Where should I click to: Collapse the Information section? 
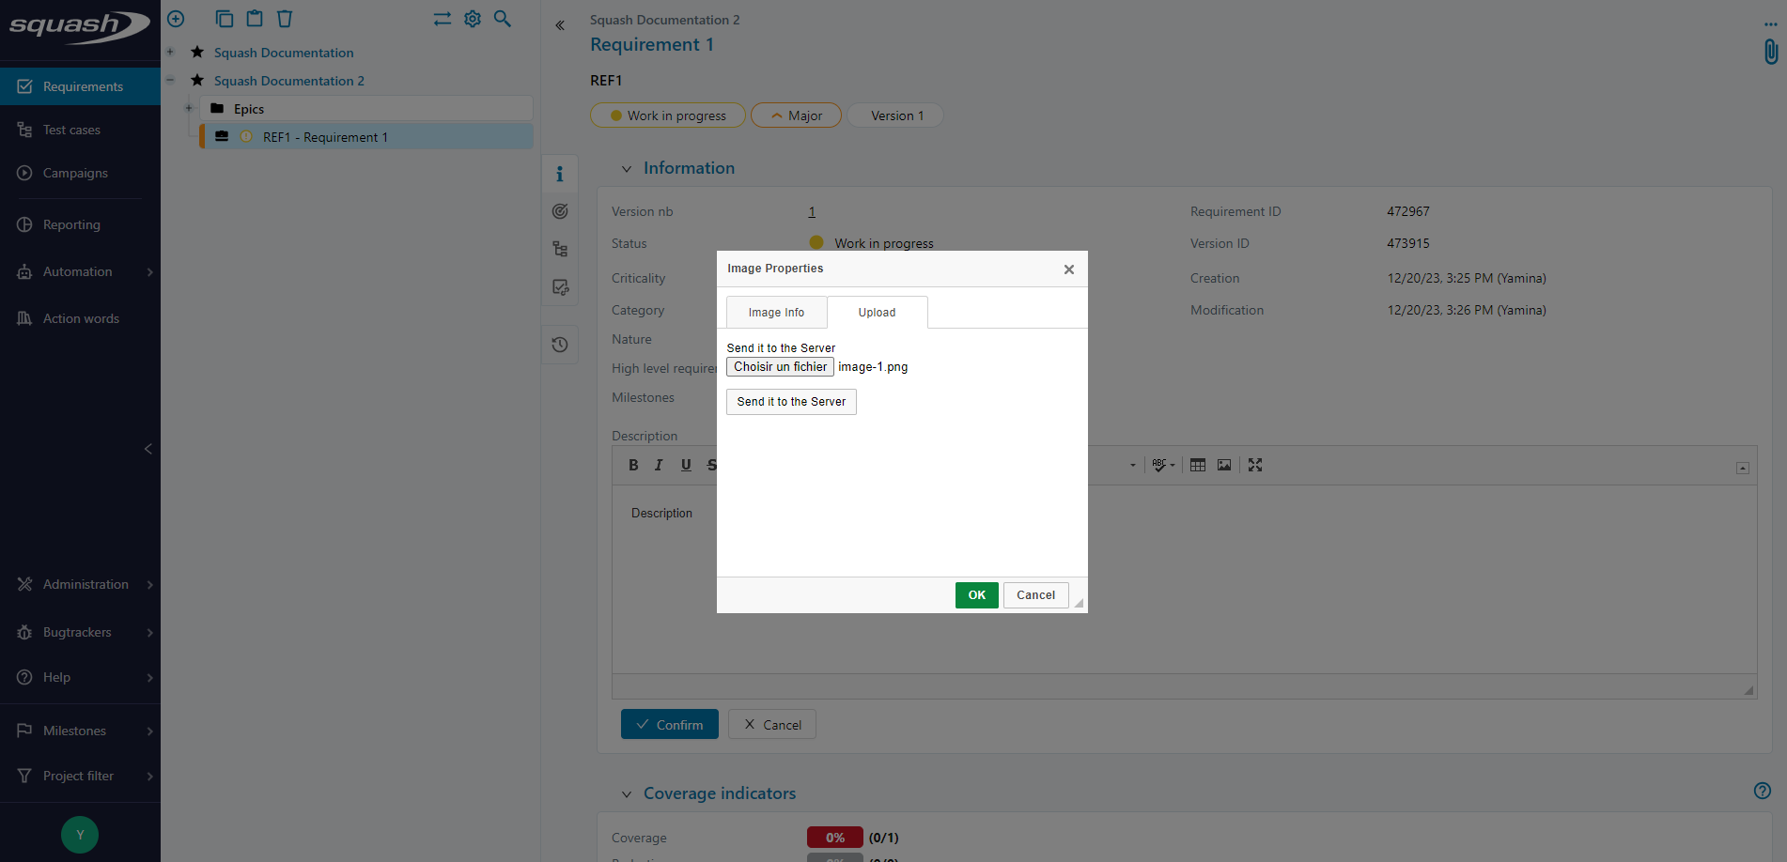click(627, 169)
